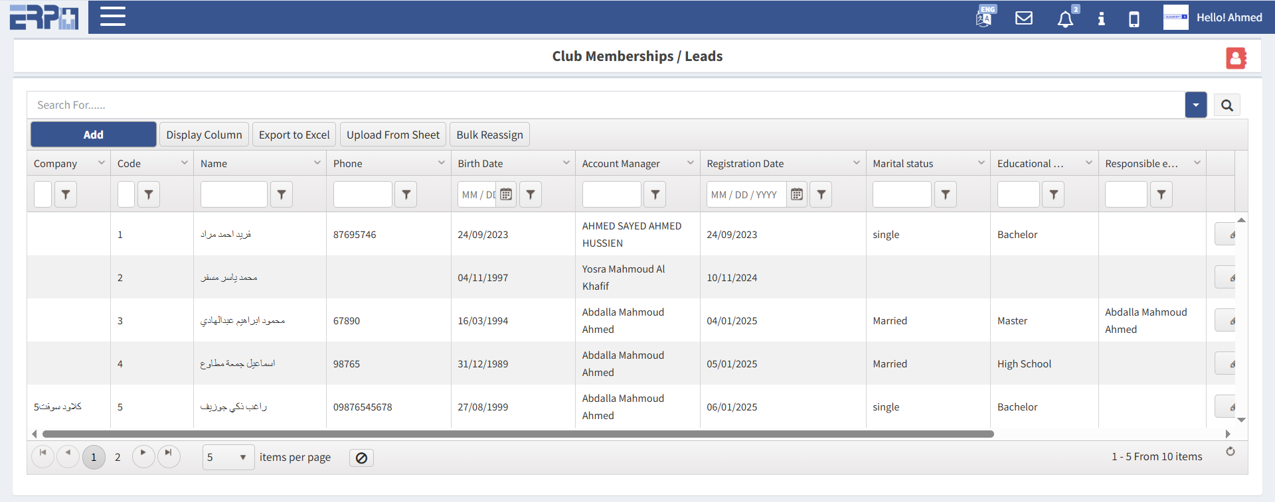Open the mail messages icon
This screenshot has width=1275, height=502.
point(1024,18)
